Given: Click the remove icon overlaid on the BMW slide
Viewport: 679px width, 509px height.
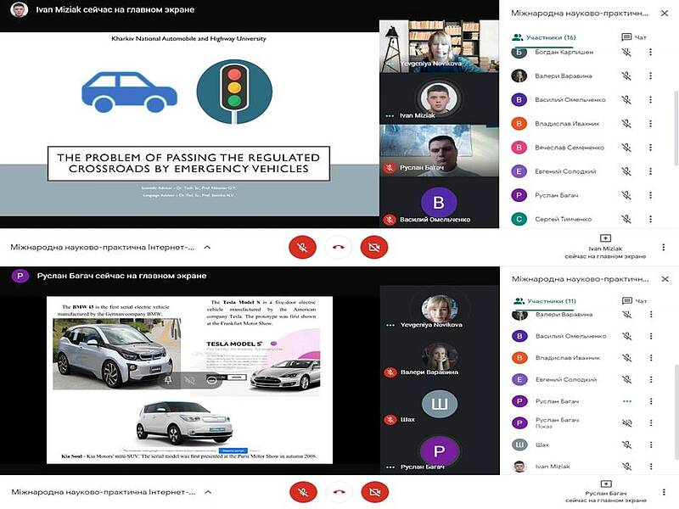Looking at the screenshot, I should click(x=210, y=380).
